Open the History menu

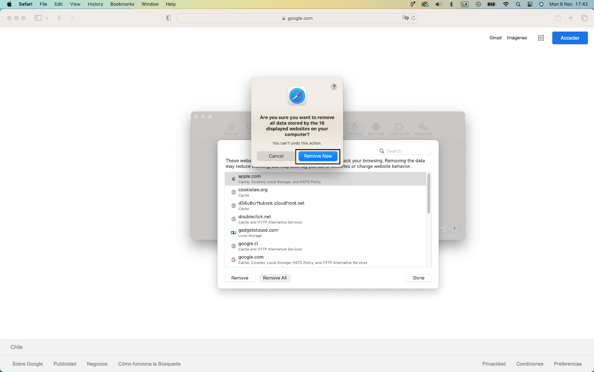[95, 4]
